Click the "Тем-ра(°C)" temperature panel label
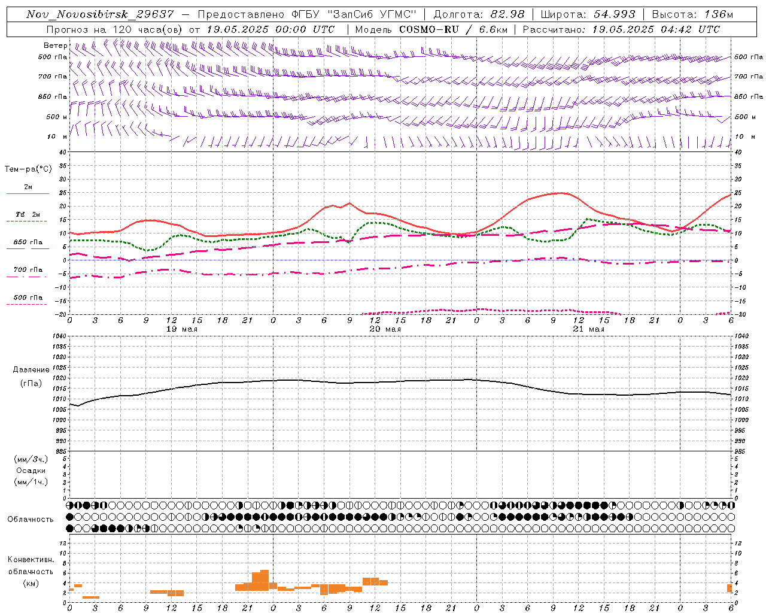The image size is (766, 613). tap(28, 169)
